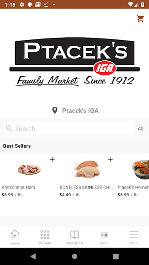View Kretschmar Ham product image

(x=29, y=170)
